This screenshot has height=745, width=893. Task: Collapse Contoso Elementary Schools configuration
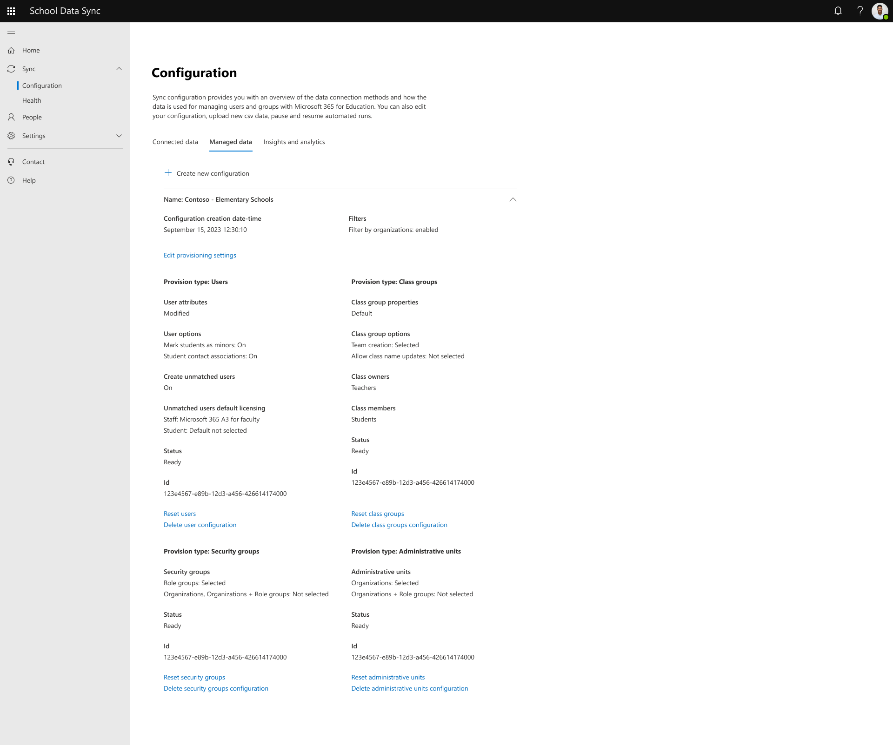point(513,199)
